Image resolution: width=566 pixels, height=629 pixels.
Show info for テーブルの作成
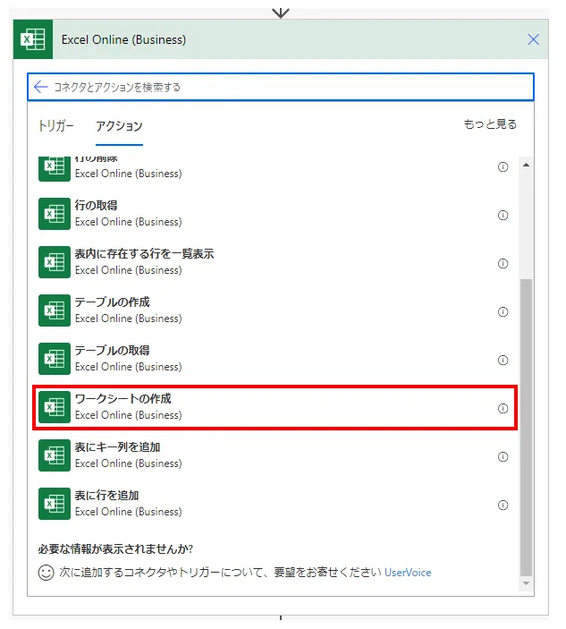pos(503,312)
